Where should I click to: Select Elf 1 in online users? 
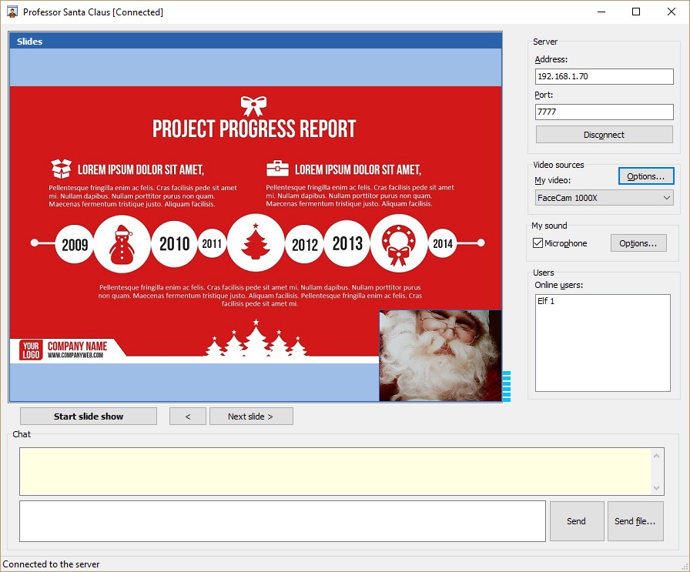pos(546,301)
